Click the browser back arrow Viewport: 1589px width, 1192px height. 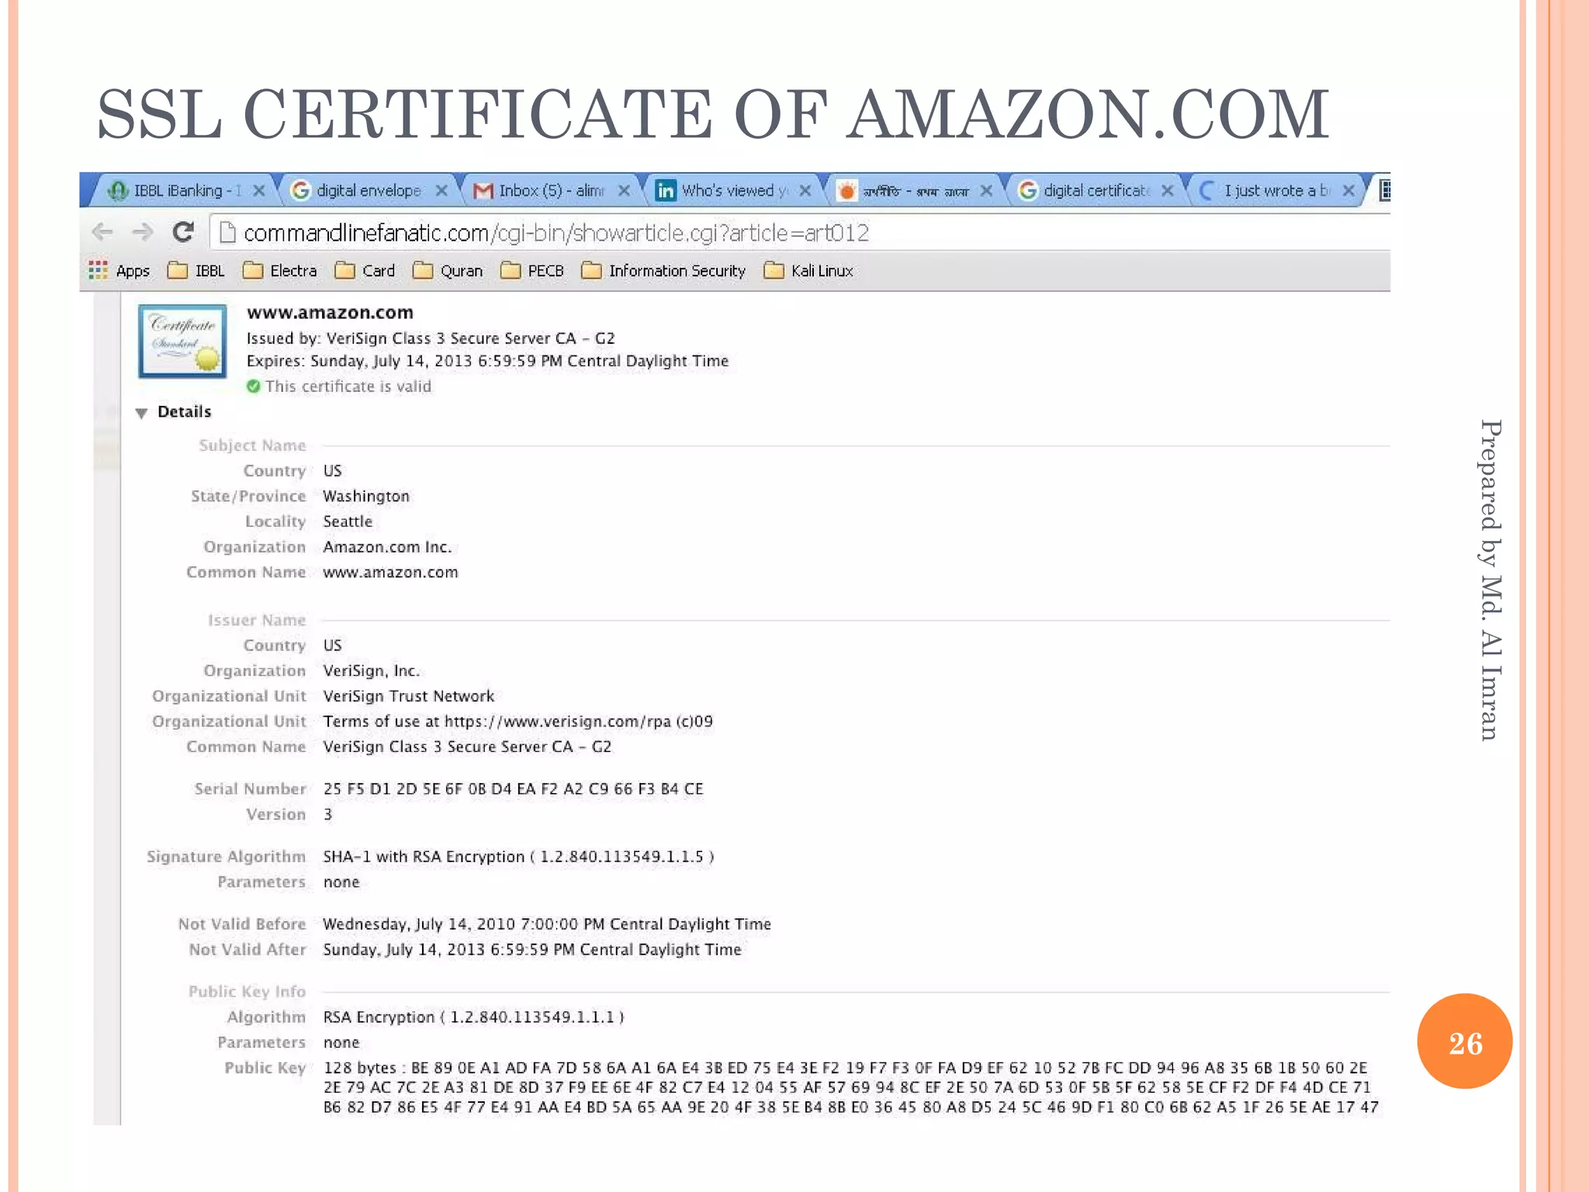tap(102, 232)
